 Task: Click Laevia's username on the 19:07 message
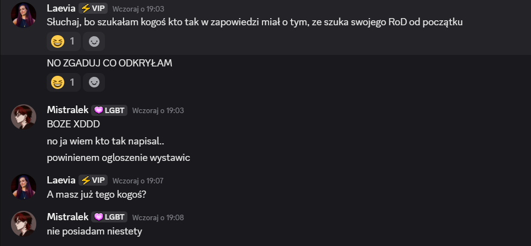pos(62,180)
